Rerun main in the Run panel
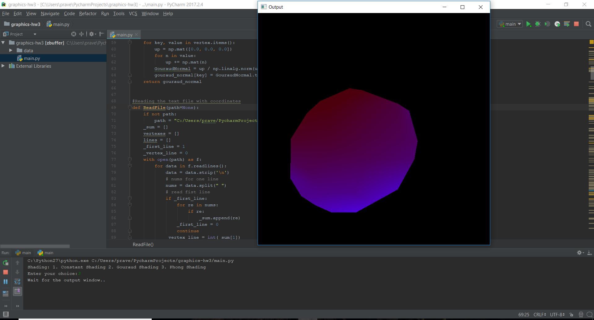Image resolution: width=594 pixels, height=320 pixels. point(6,263)
